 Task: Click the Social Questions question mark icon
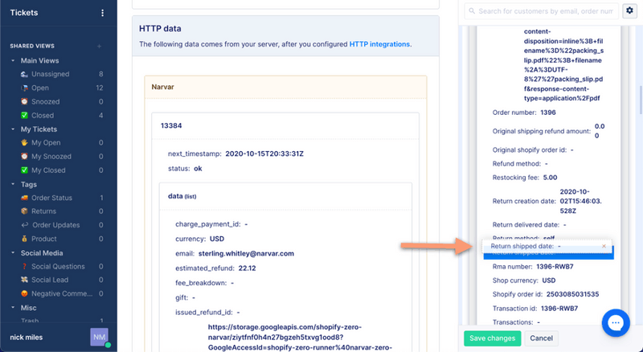(x=24, y=266)
